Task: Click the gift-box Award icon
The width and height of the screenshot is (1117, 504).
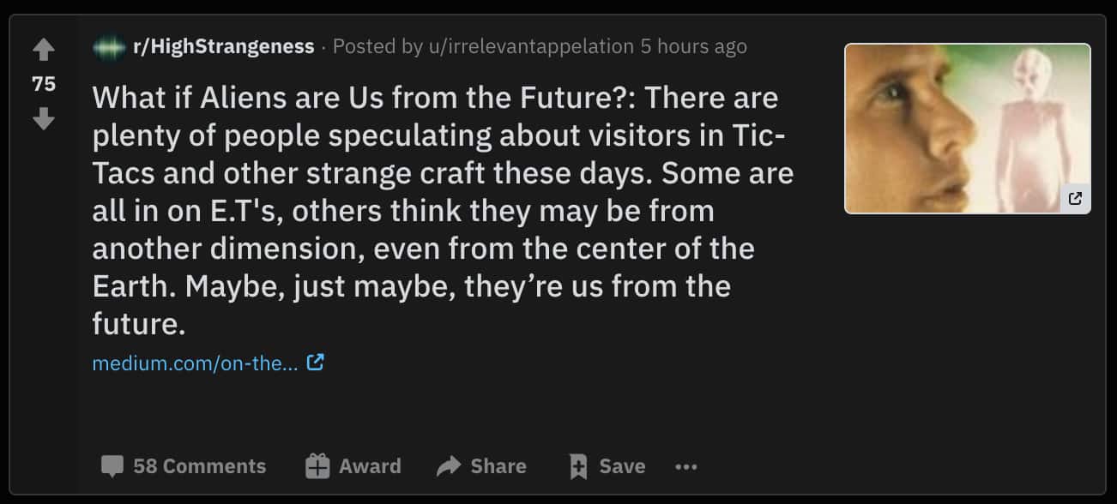Action: (x=317, y=466)
